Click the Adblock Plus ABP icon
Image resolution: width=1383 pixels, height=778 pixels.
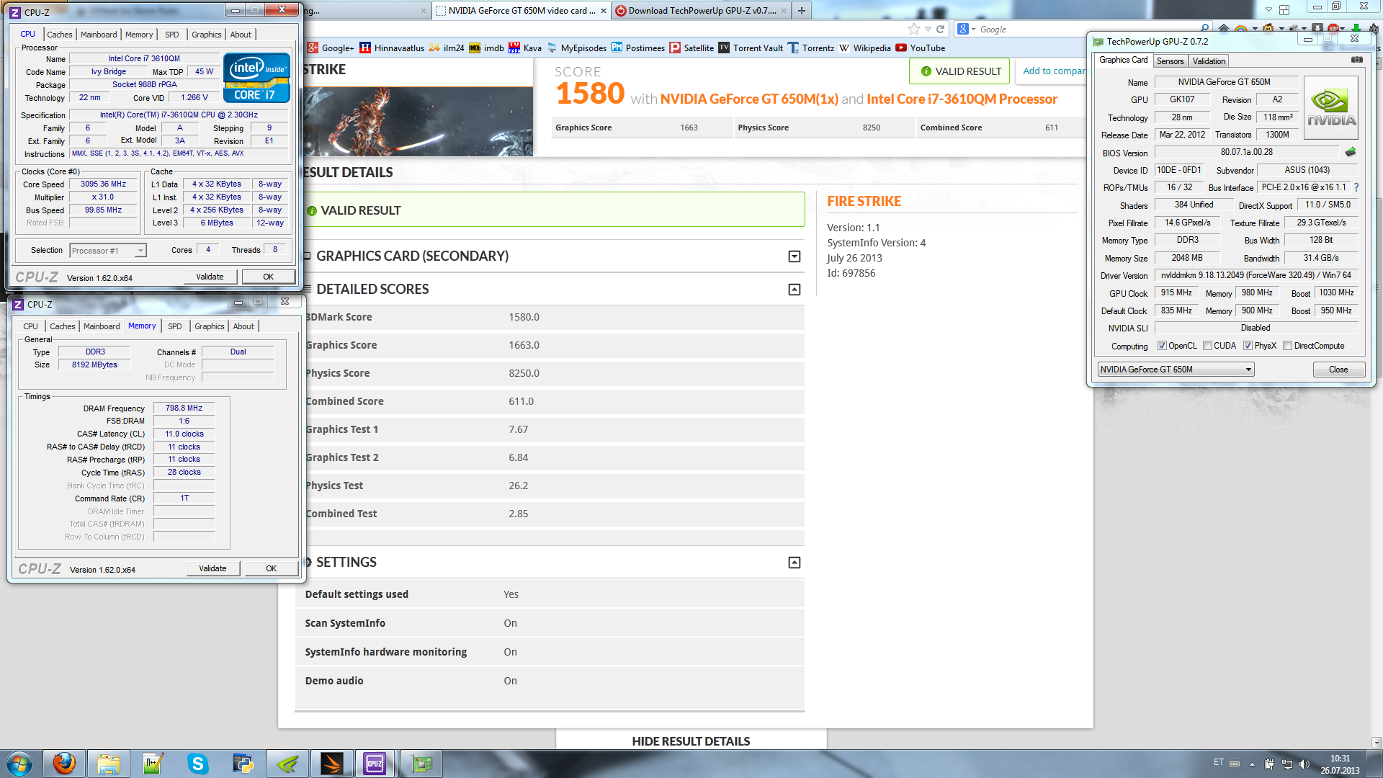point(1333,29)
